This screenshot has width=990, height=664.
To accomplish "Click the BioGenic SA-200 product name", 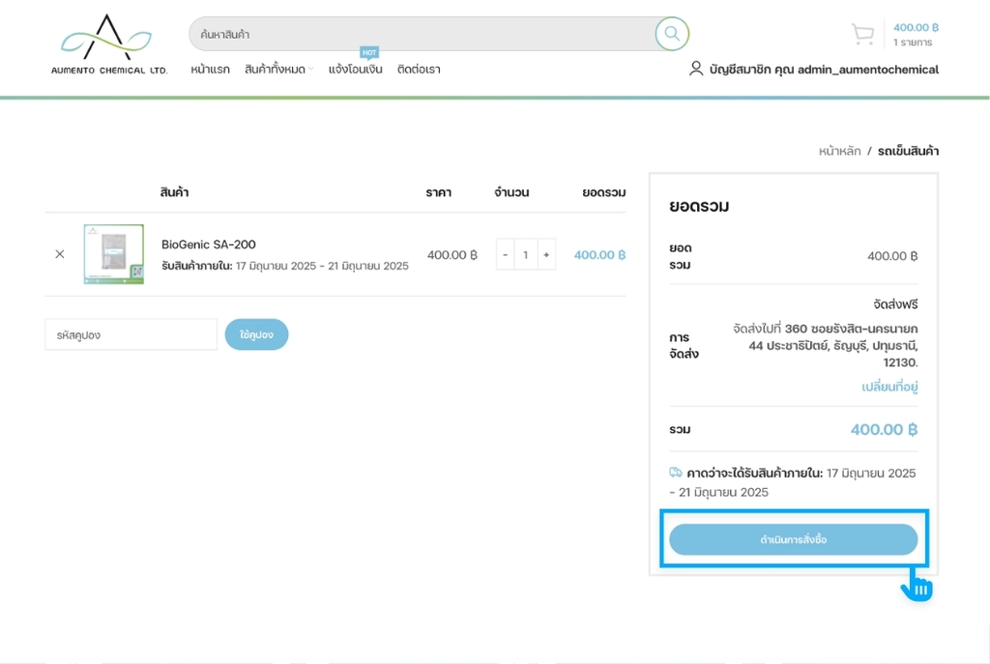I will [209, 245].
